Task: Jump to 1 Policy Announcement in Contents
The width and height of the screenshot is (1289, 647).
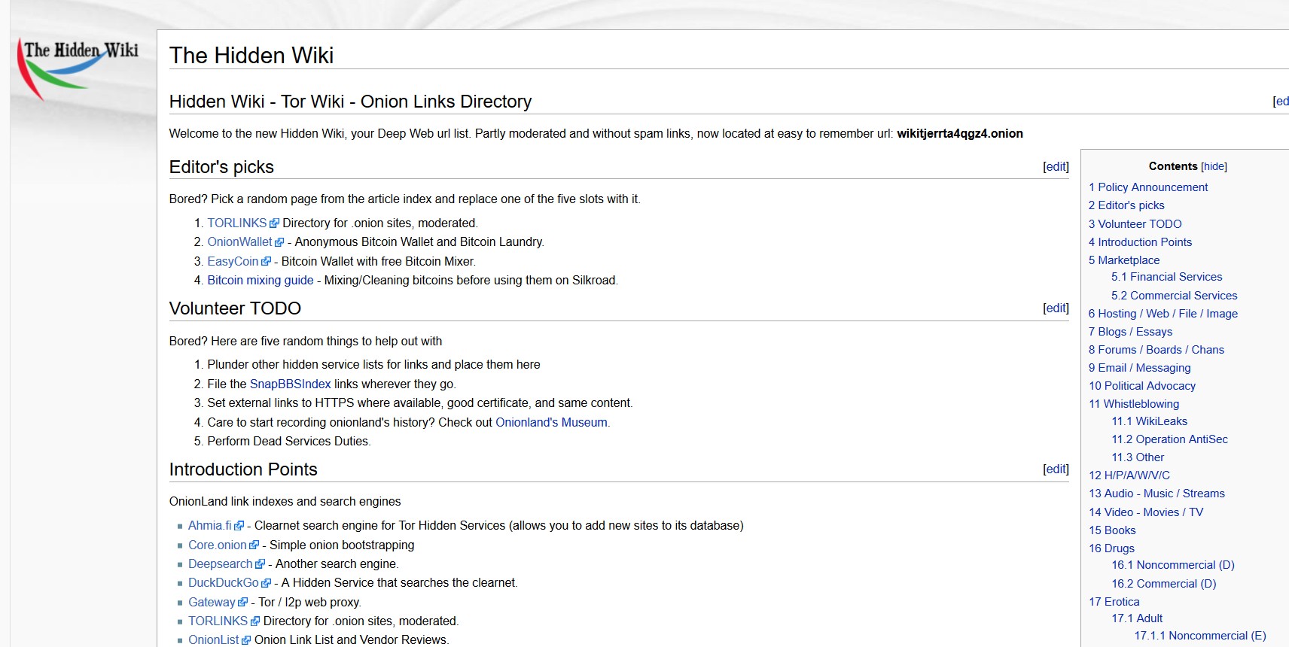Action: click(x=1148, y=187)
